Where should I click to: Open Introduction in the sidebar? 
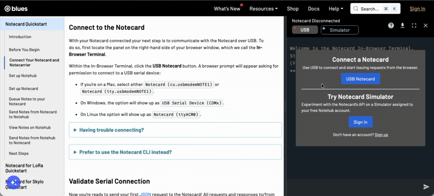point(20,37)
